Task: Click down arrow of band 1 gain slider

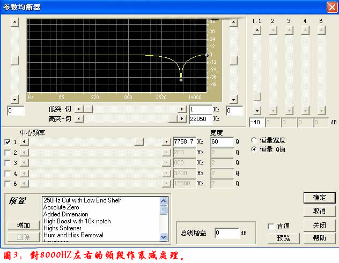Action: [257, 111]
